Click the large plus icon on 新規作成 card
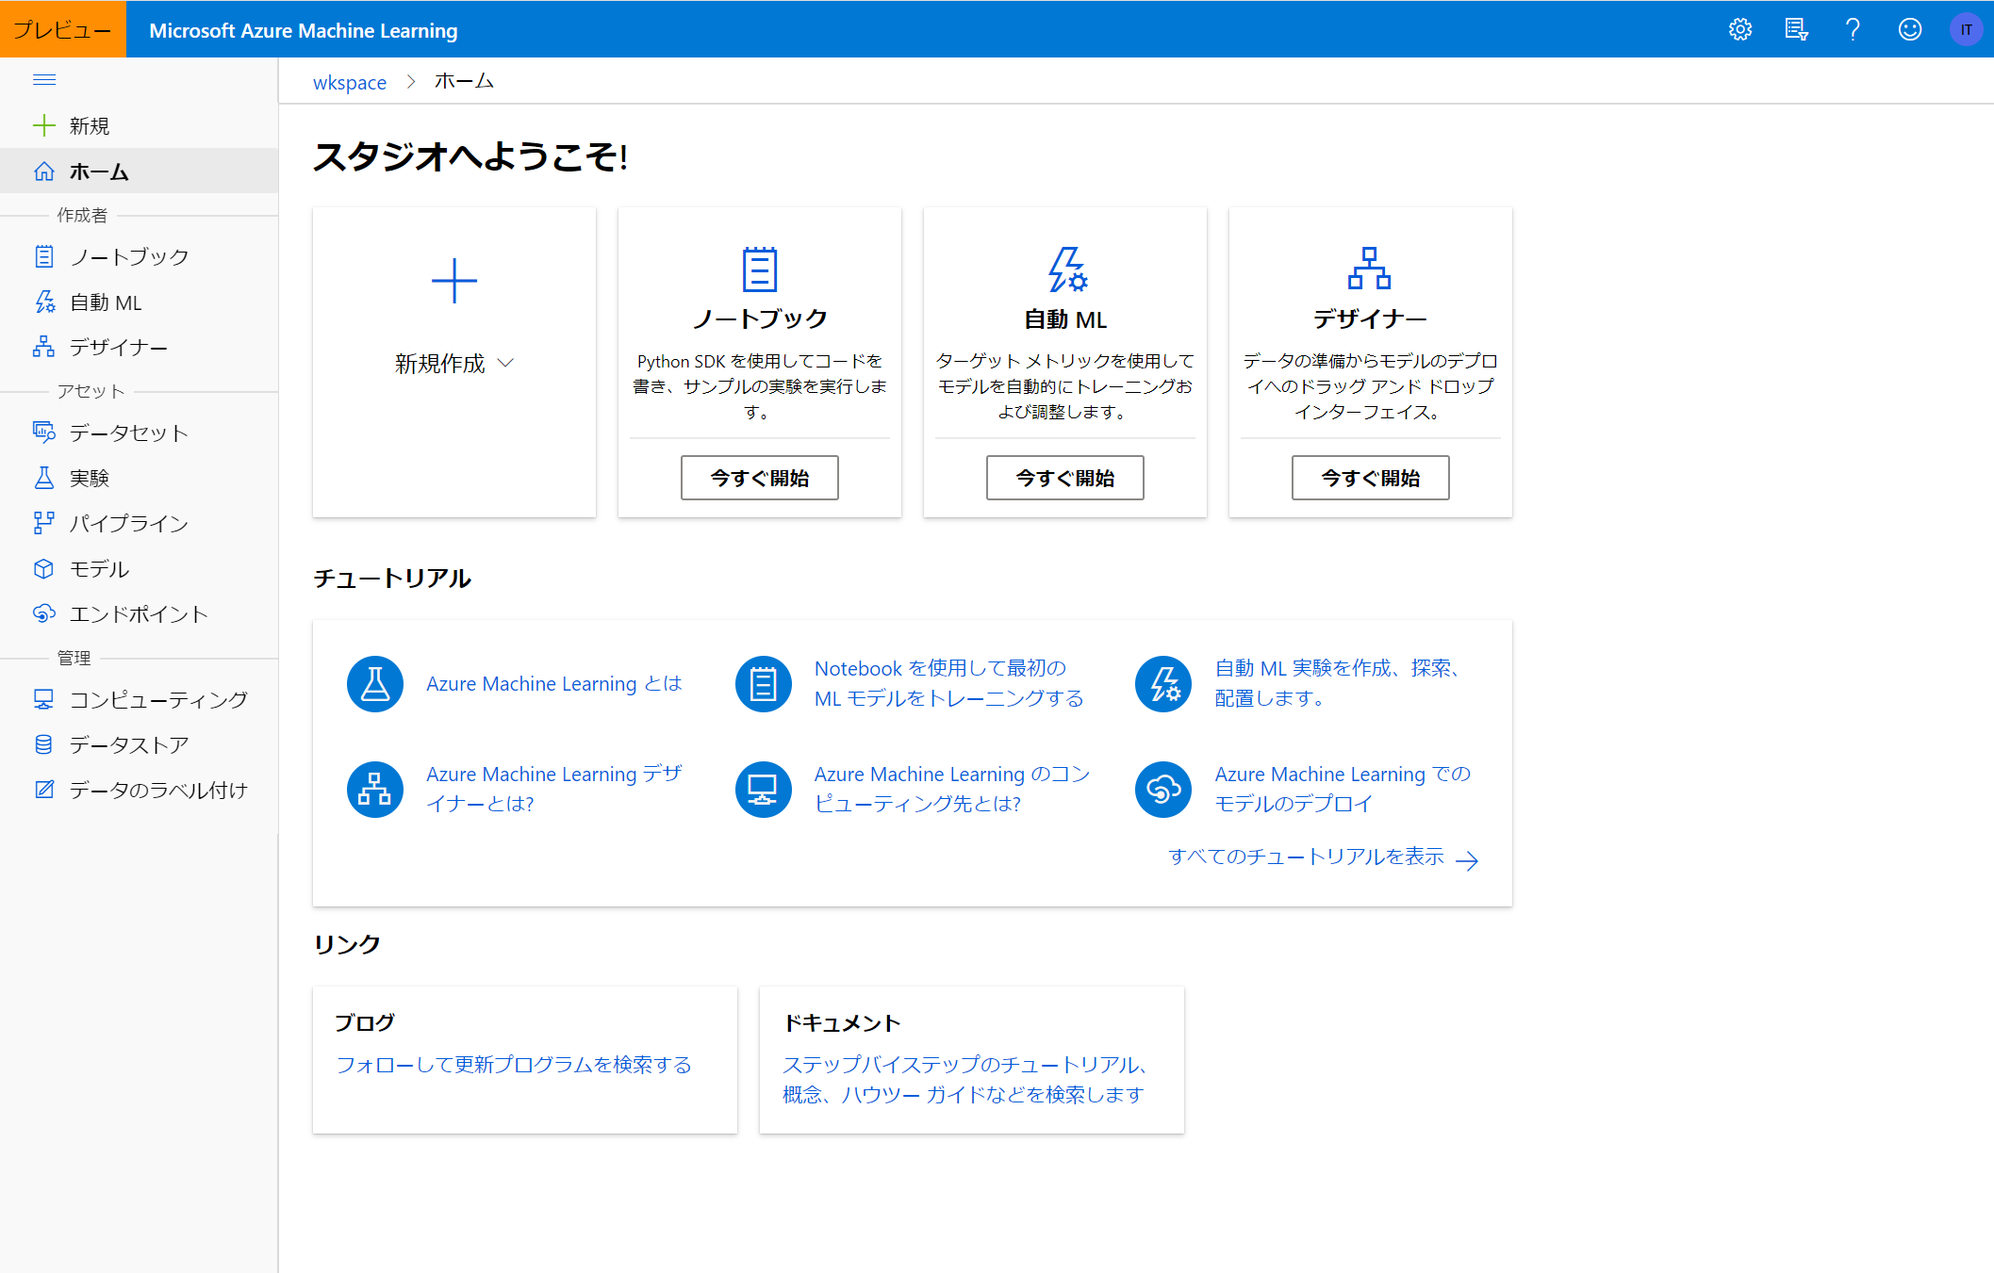The height and width of the screenshot is (1273, 1994). [x=453, y=281]
